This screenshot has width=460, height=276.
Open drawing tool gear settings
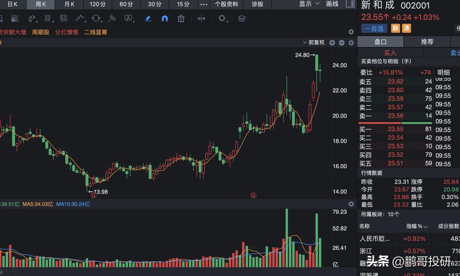[222, 18]
